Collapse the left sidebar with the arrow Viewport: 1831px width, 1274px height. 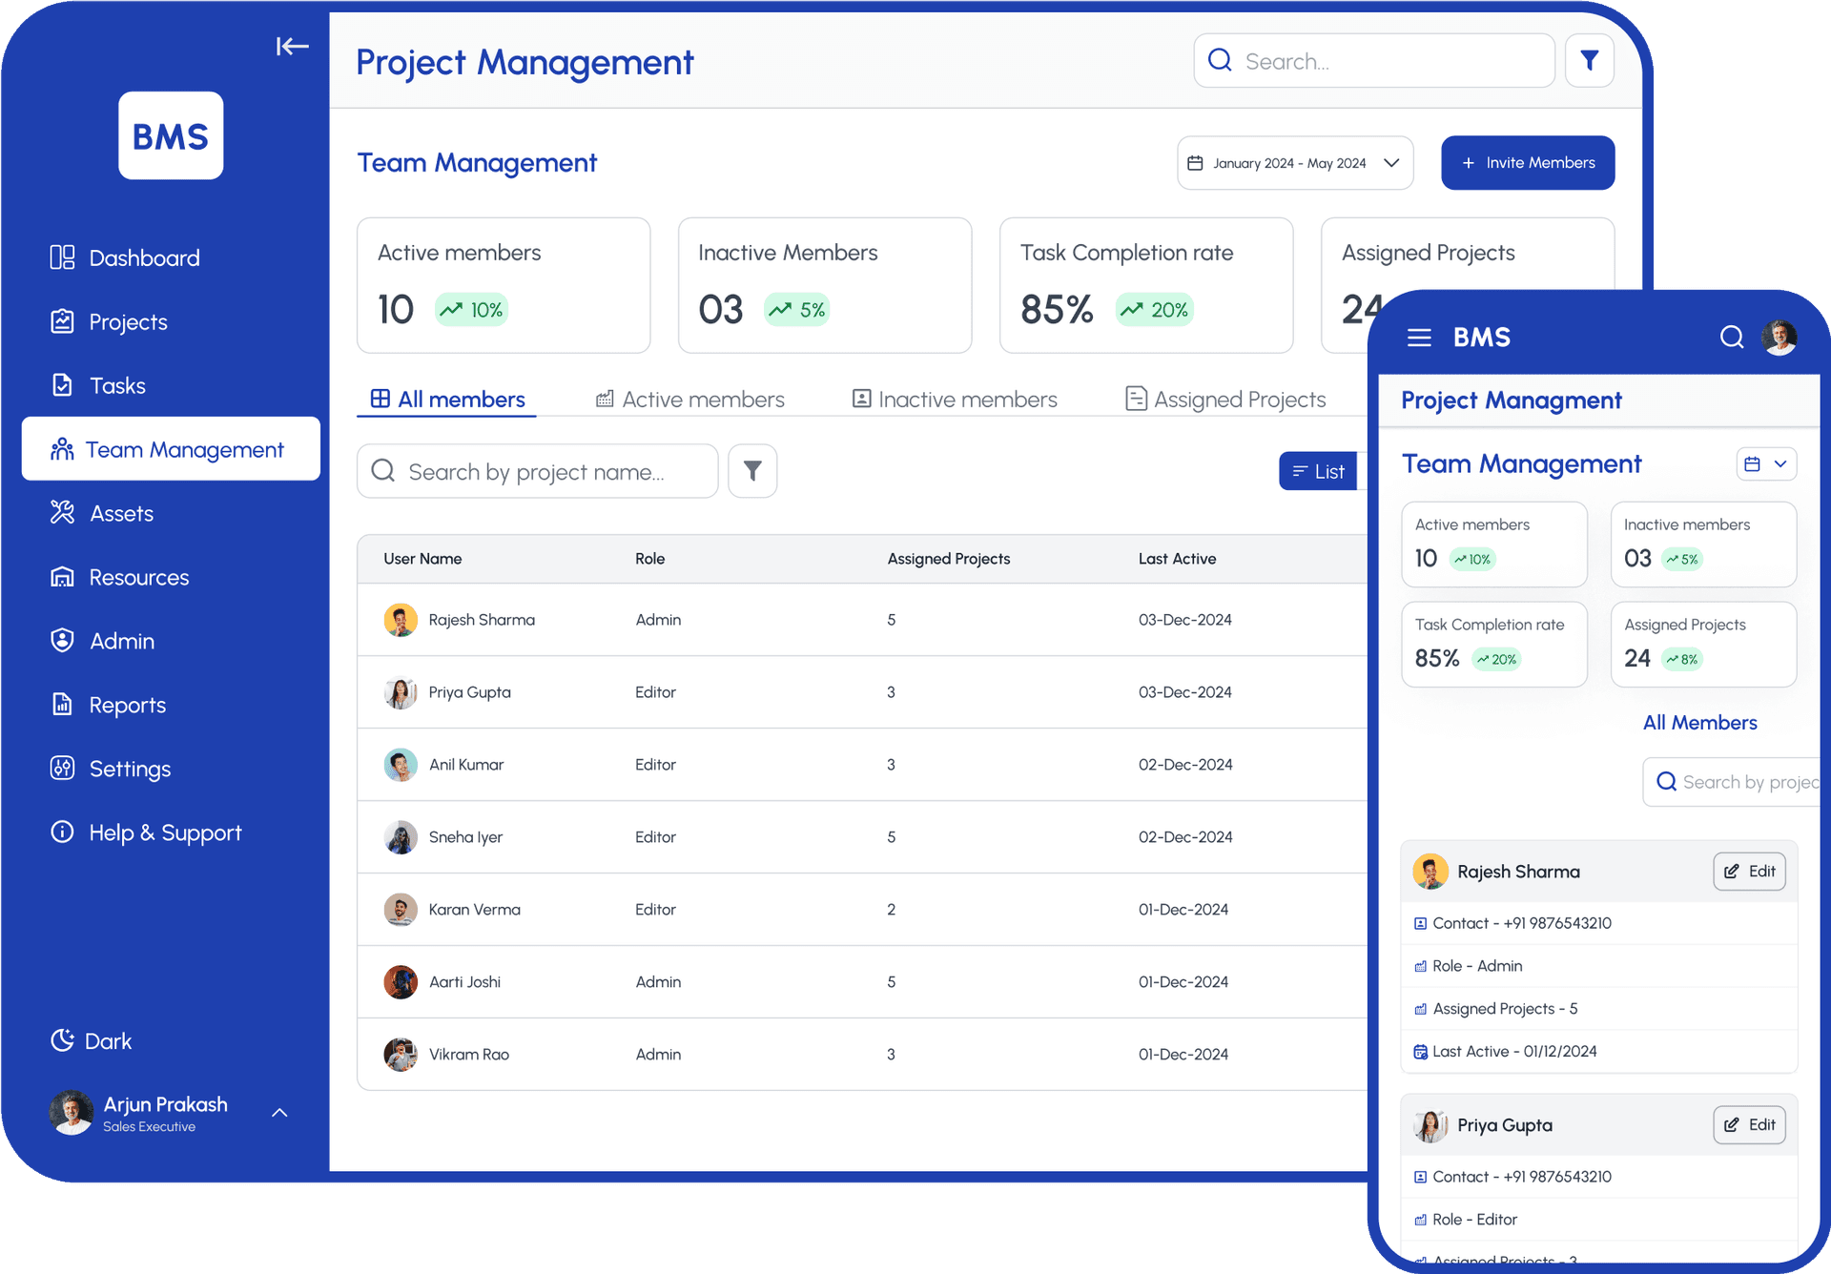[x=292, y=46]
